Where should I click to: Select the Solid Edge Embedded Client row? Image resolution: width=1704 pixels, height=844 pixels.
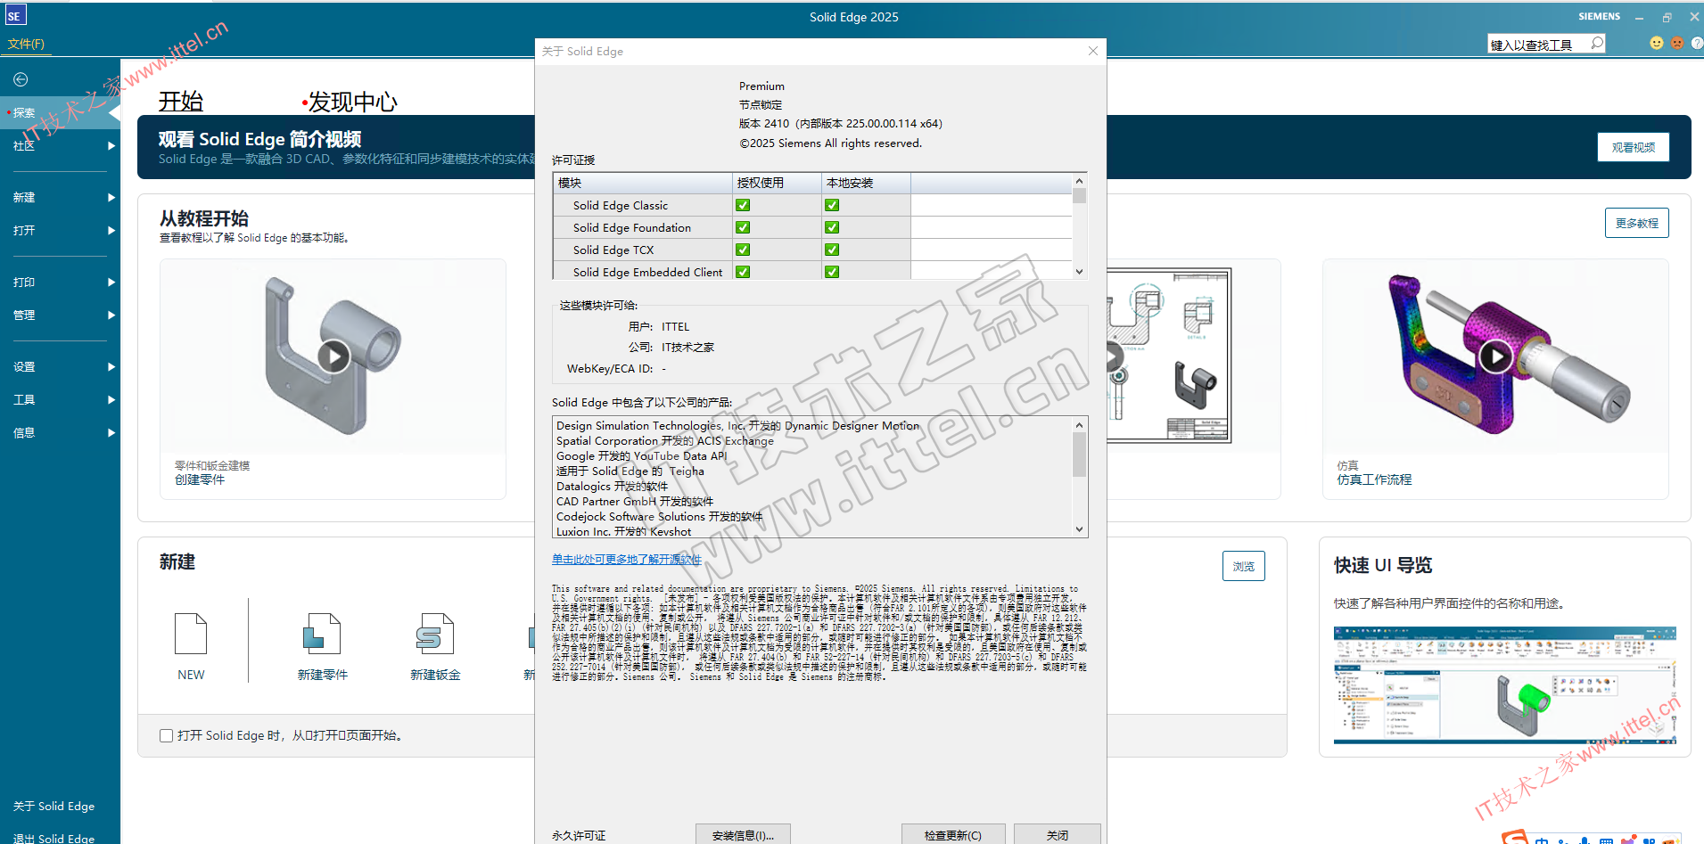812,271
